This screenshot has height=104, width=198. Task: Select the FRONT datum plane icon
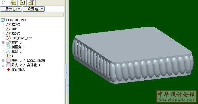pos(8,34)
